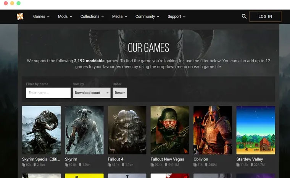Click the macOS yellow minimize window button
290x178 pixels.
click(x=12, y=3)
